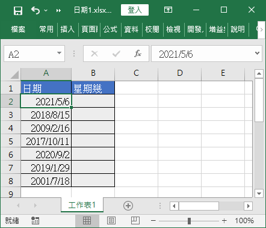Click the 日期 header cell
The height and width of the screenshot is (228, 266).
click(46, 88)
